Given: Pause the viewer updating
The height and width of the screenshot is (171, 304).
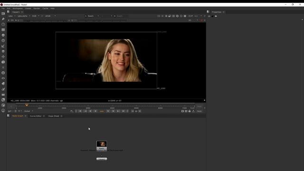Looking at the screenshot, I should [185, 16].
